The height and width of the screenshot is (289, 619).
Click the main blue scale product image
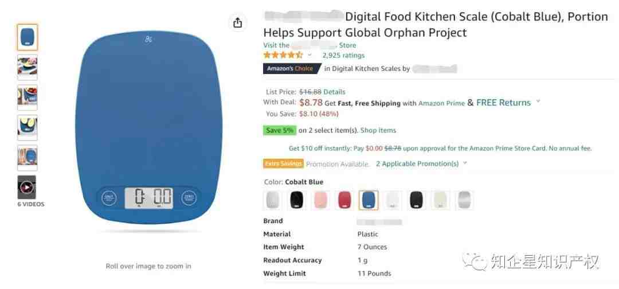pyautogui.click(x=148, y=128)
